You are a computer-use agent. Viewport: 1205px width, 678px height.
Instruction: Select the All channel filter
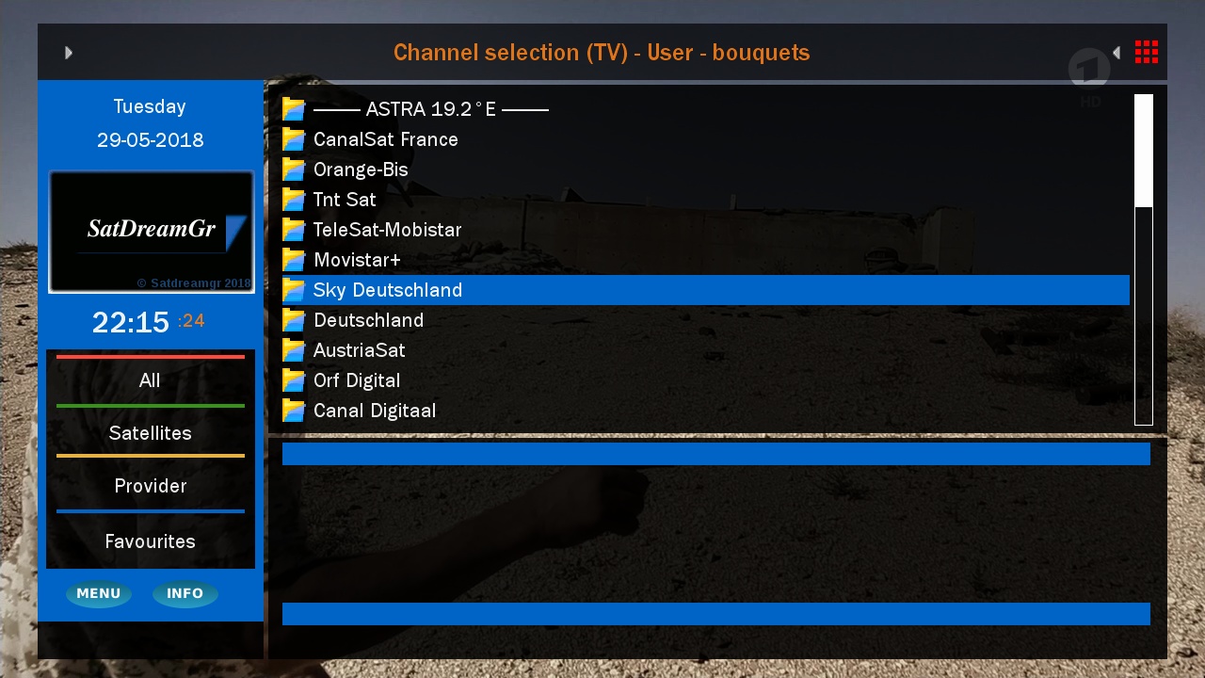coord(150,380)
